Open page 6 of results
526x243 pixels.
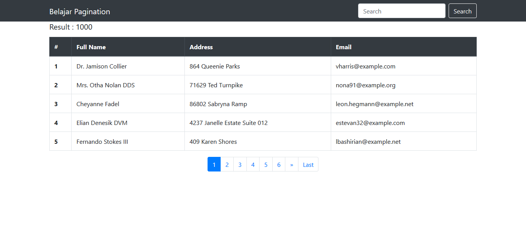(279, 164)
